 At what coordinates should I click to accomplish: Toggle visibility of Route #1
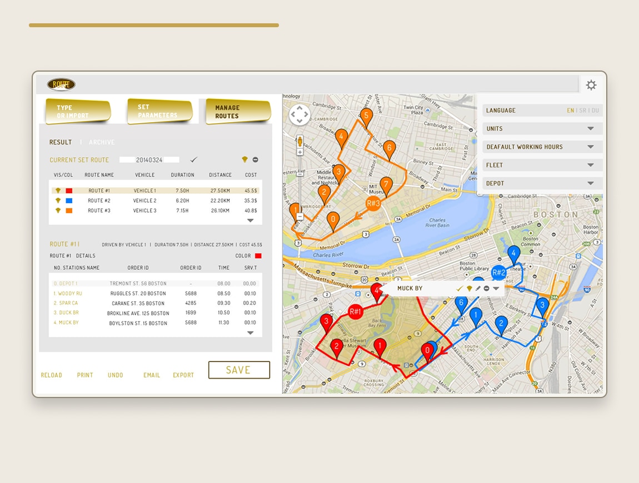tap(58, 190)
